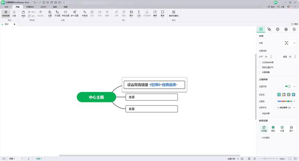Insert a 子主题 subtopic
Screen dimensions: 299x161
(57, 13)
